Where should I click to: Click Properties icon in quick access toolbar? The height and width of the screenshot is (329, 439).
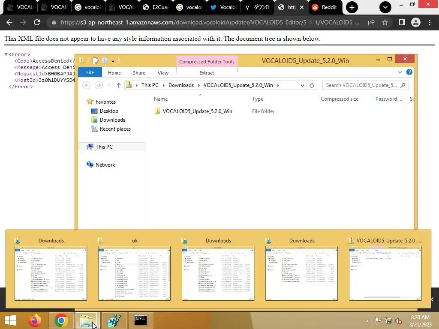tap(96, 61)
